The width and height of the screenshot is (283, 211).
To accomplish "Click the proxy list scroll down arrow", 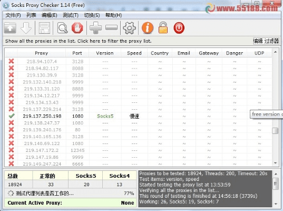I will (x=276, y=163).
